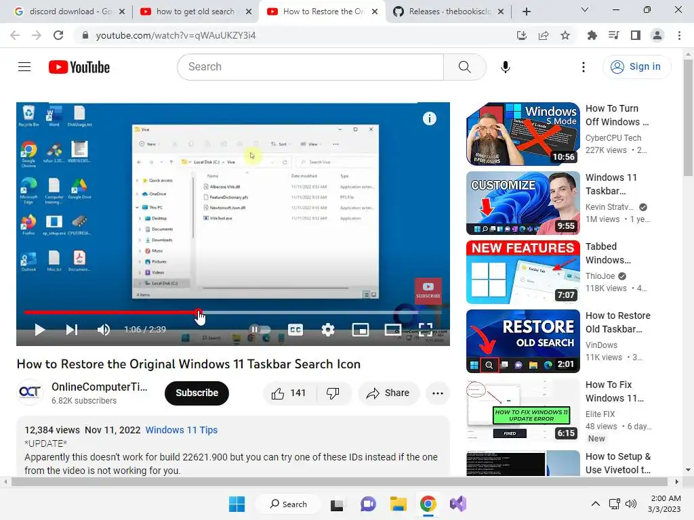Viewport: 694px width, 520px height.
Task: Start voice search with the microphone
Action: [x=506, y=67]
